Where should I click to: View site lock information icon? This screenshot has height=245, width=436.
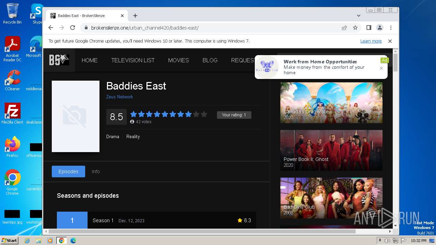coord(86,28)
